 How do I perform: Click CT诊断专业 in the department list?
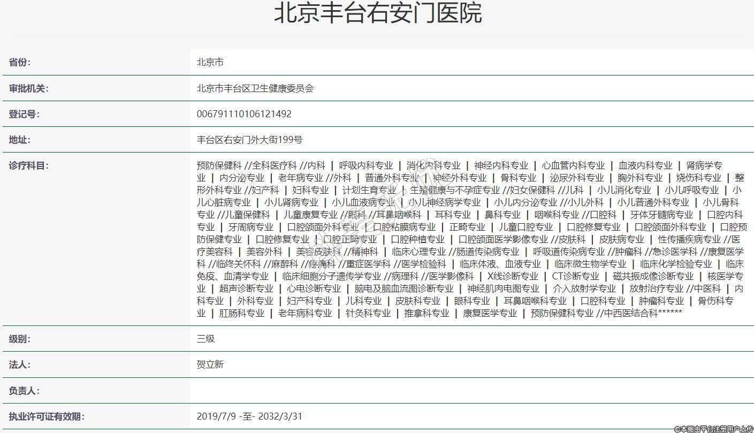coord(575,276)
